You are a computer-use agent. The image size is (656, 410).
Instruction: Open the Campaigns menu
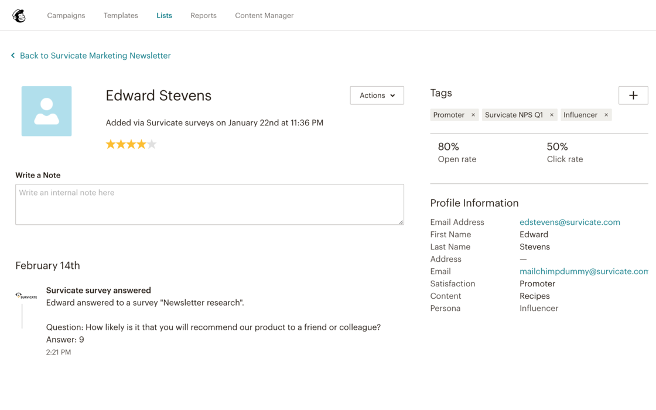point(66,16)
